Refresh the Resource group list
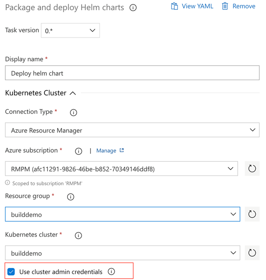 [x=252, y=214]
